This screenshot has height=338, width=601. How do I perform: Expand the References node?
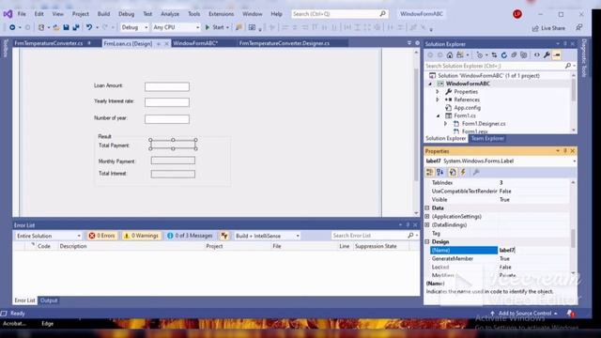tap(438, 100)
